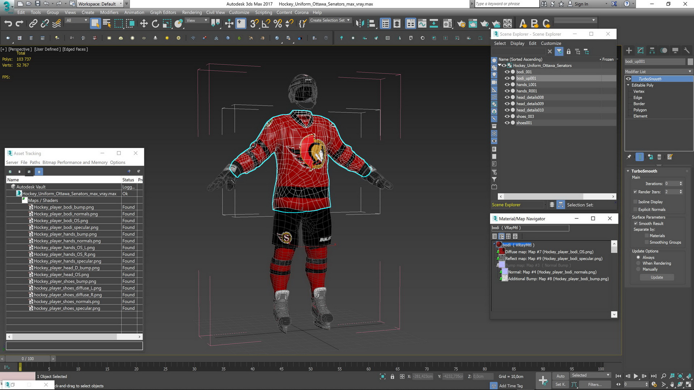This screenshot has height=390, width=694.
Task: Uncheck the Render Iters checkbox
Action: [x=635, y=192]
